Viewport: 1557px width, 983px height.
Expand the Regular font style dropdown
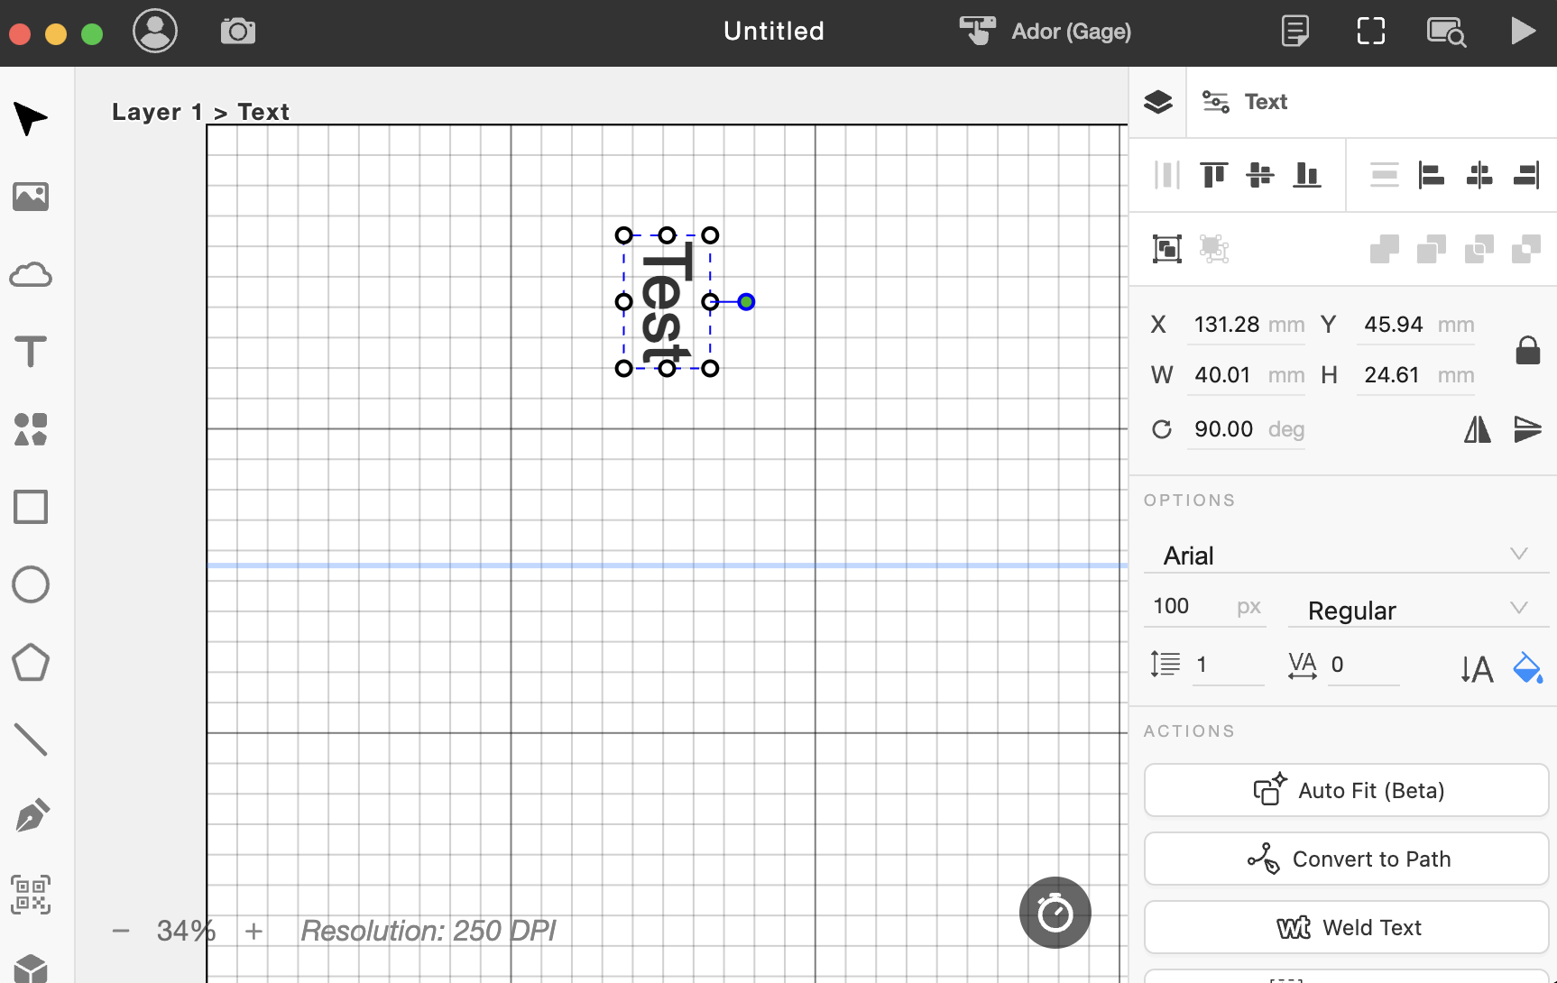tap(1418, 610)
